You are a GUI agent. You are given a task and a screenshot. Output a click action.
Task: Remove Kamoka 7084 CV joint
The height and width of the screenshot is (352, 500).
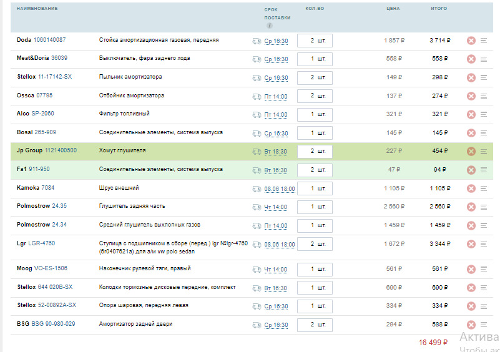coord(471,188)
